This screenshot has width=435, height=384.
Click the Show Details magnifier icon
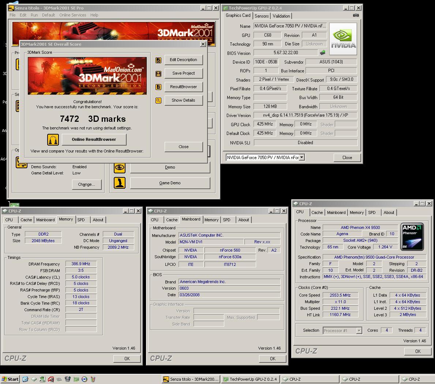coord(158,100)
